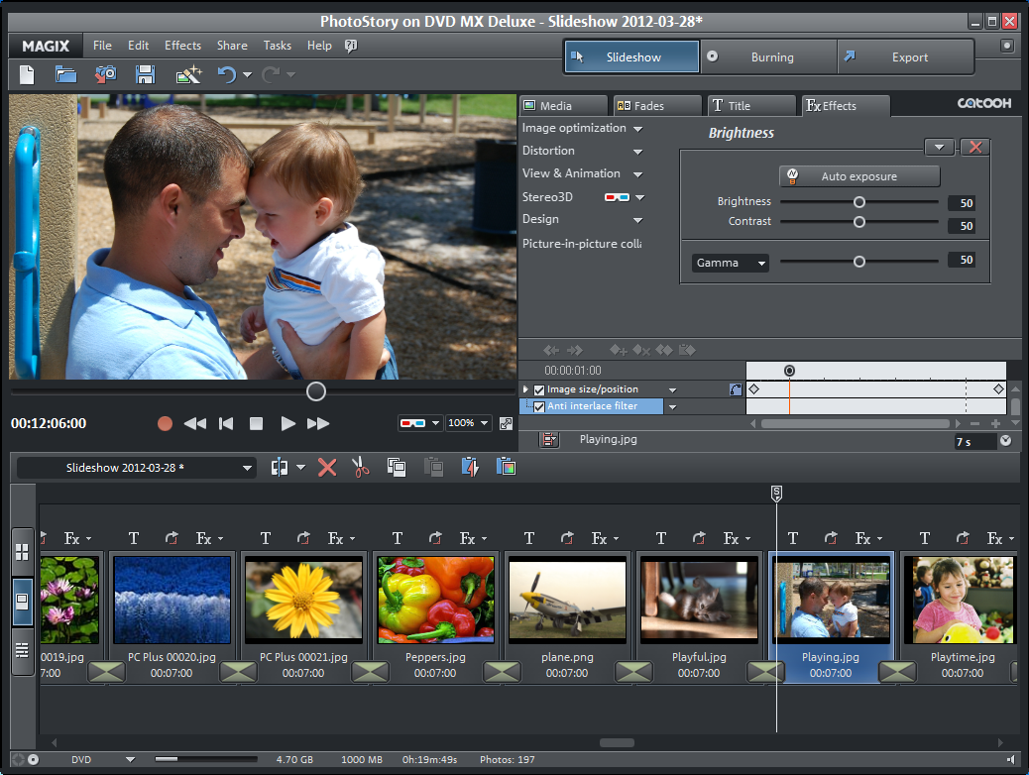
Task: Create a new project with the blank page icon
Action: 27,74
